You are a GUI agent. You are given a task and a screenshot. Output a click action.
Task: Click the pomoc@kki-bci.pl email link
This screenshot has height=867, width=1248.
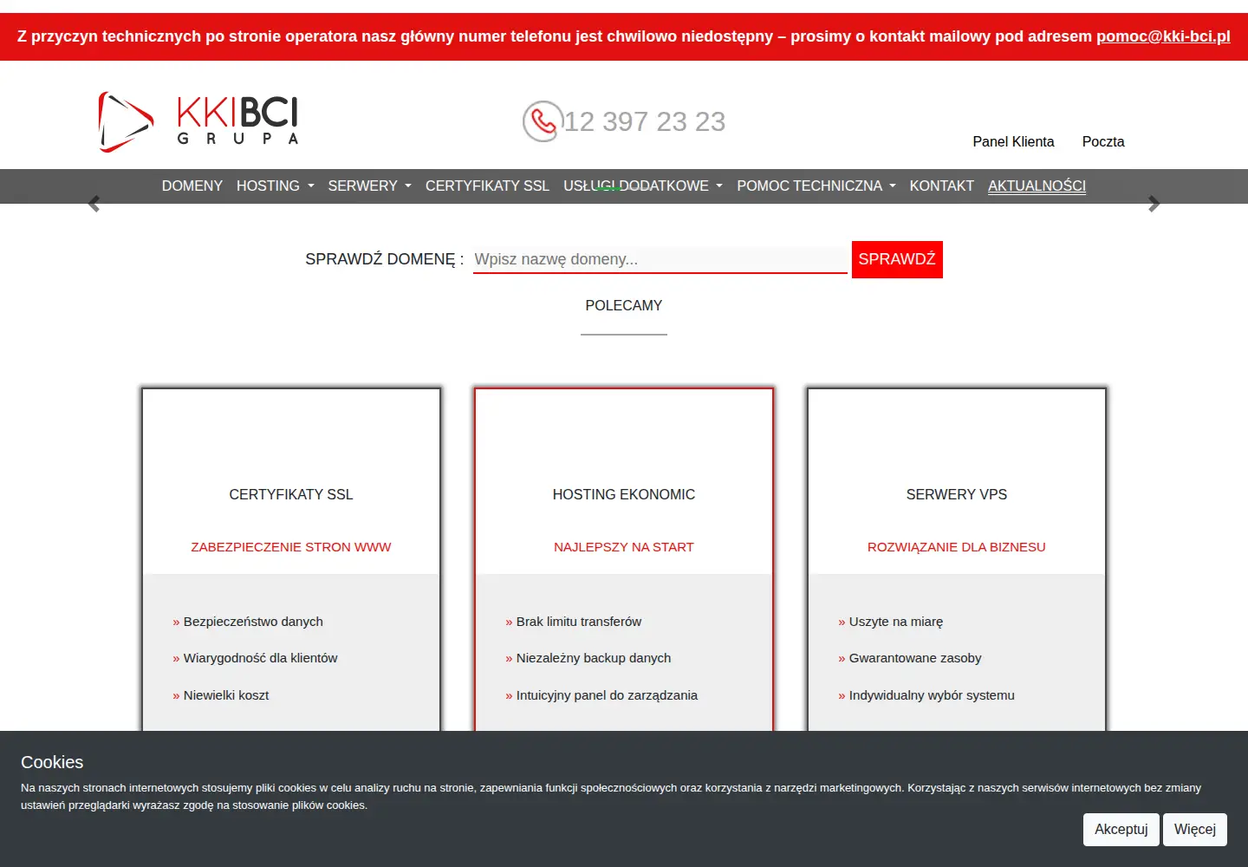[1163, 36]
